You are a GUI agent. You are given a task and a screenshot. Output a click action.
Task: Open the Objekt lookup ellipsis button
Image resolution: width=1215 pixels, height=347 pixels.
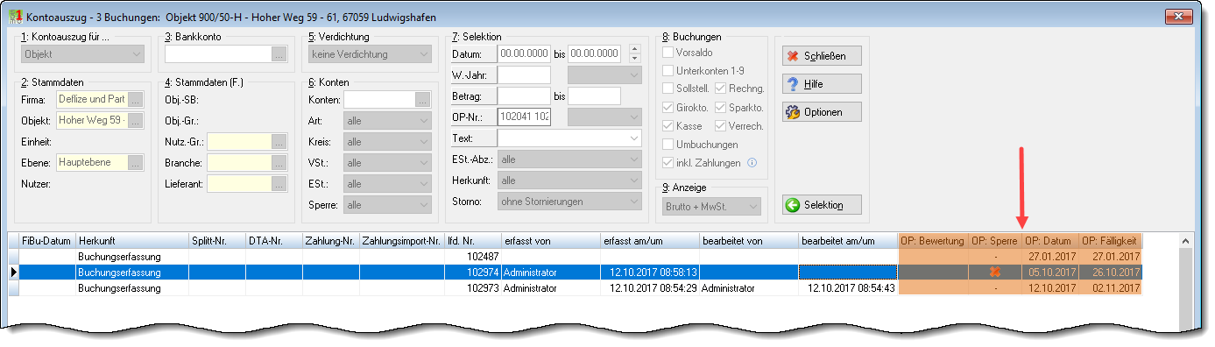(136, 120)
